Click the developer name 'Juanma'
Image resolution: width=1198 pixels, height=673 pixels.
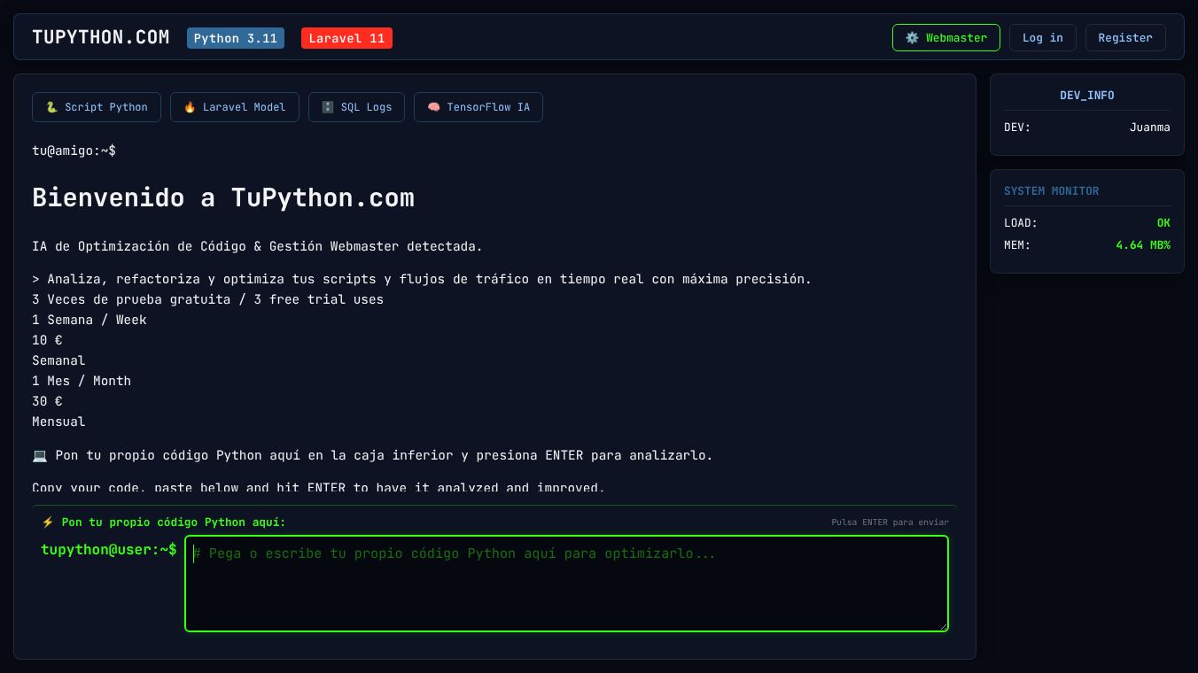pyautogui.click(x=1150, y=128)
